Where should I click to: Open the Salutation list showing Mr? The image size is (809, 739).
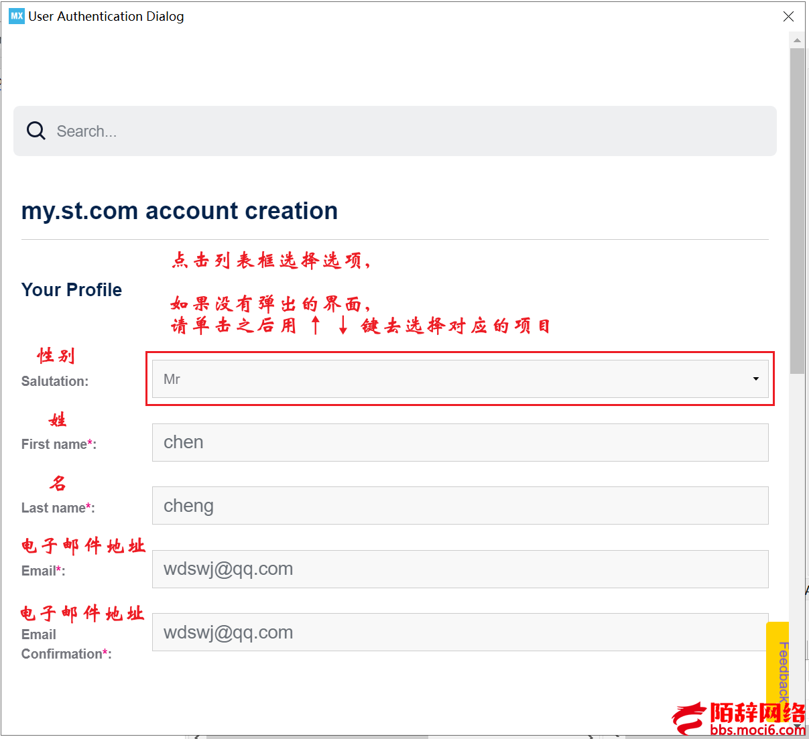(x=460, y=379)
